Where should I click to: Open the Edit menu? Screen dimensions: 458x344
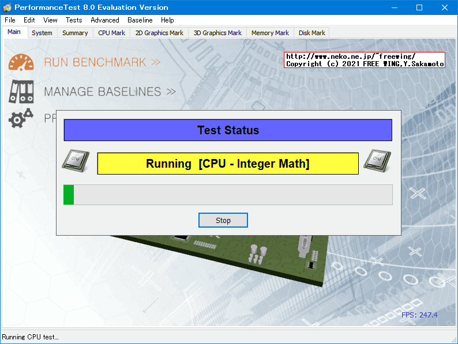click(29, 20)
